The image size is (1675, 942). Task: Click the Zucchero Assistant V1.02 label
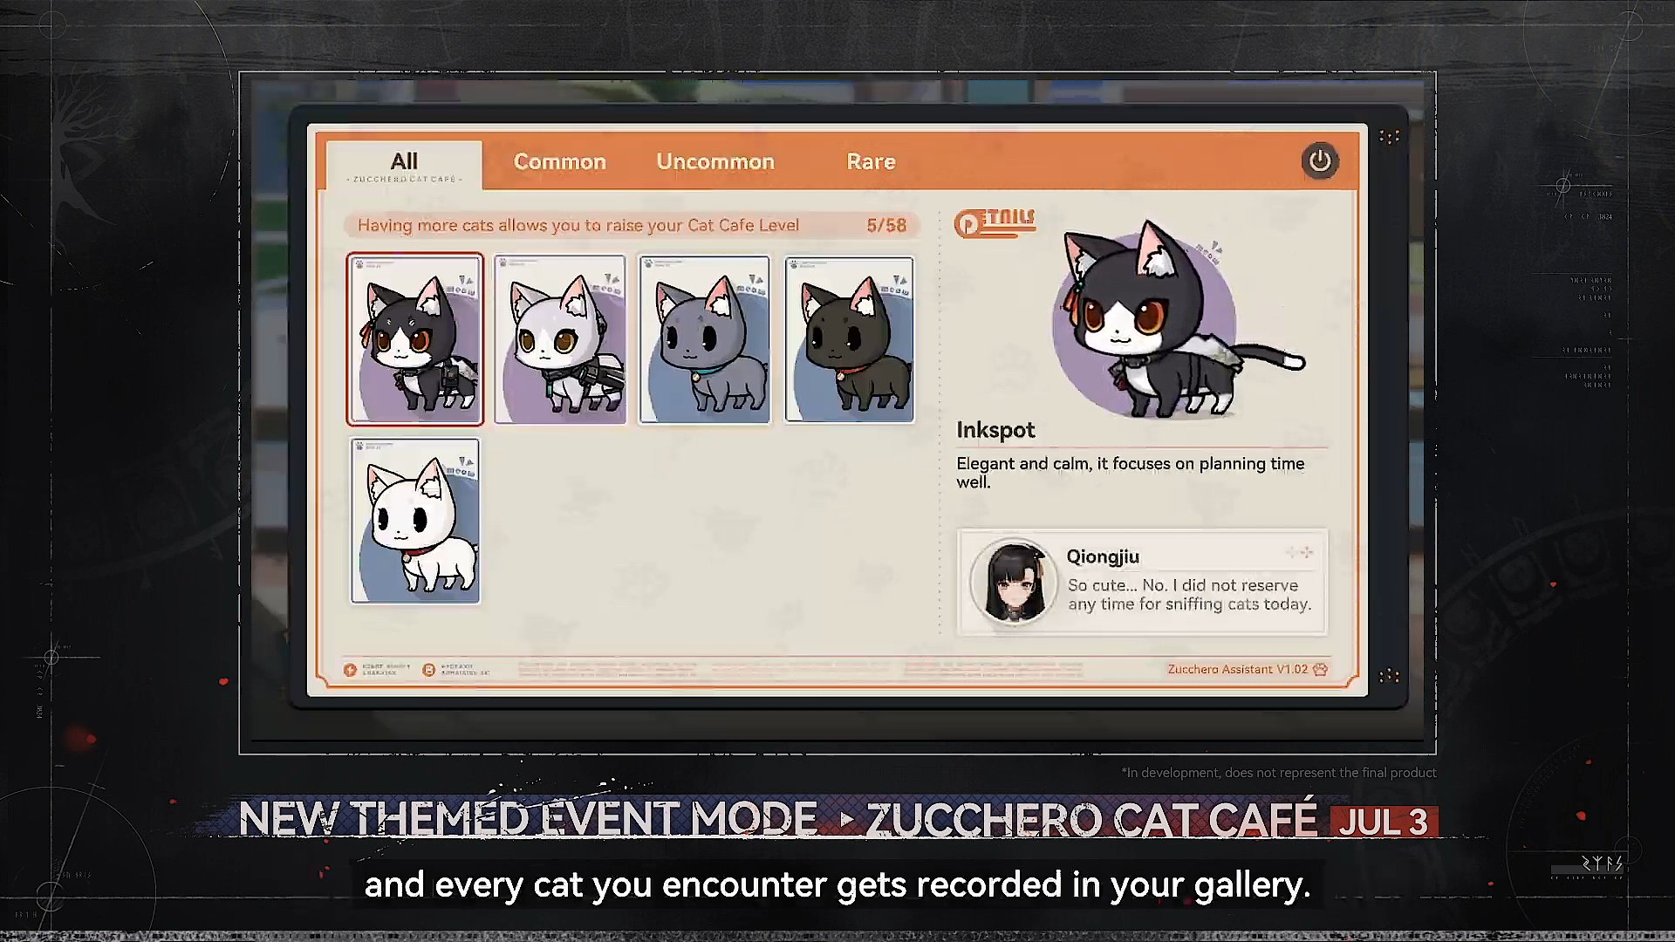1237,669
